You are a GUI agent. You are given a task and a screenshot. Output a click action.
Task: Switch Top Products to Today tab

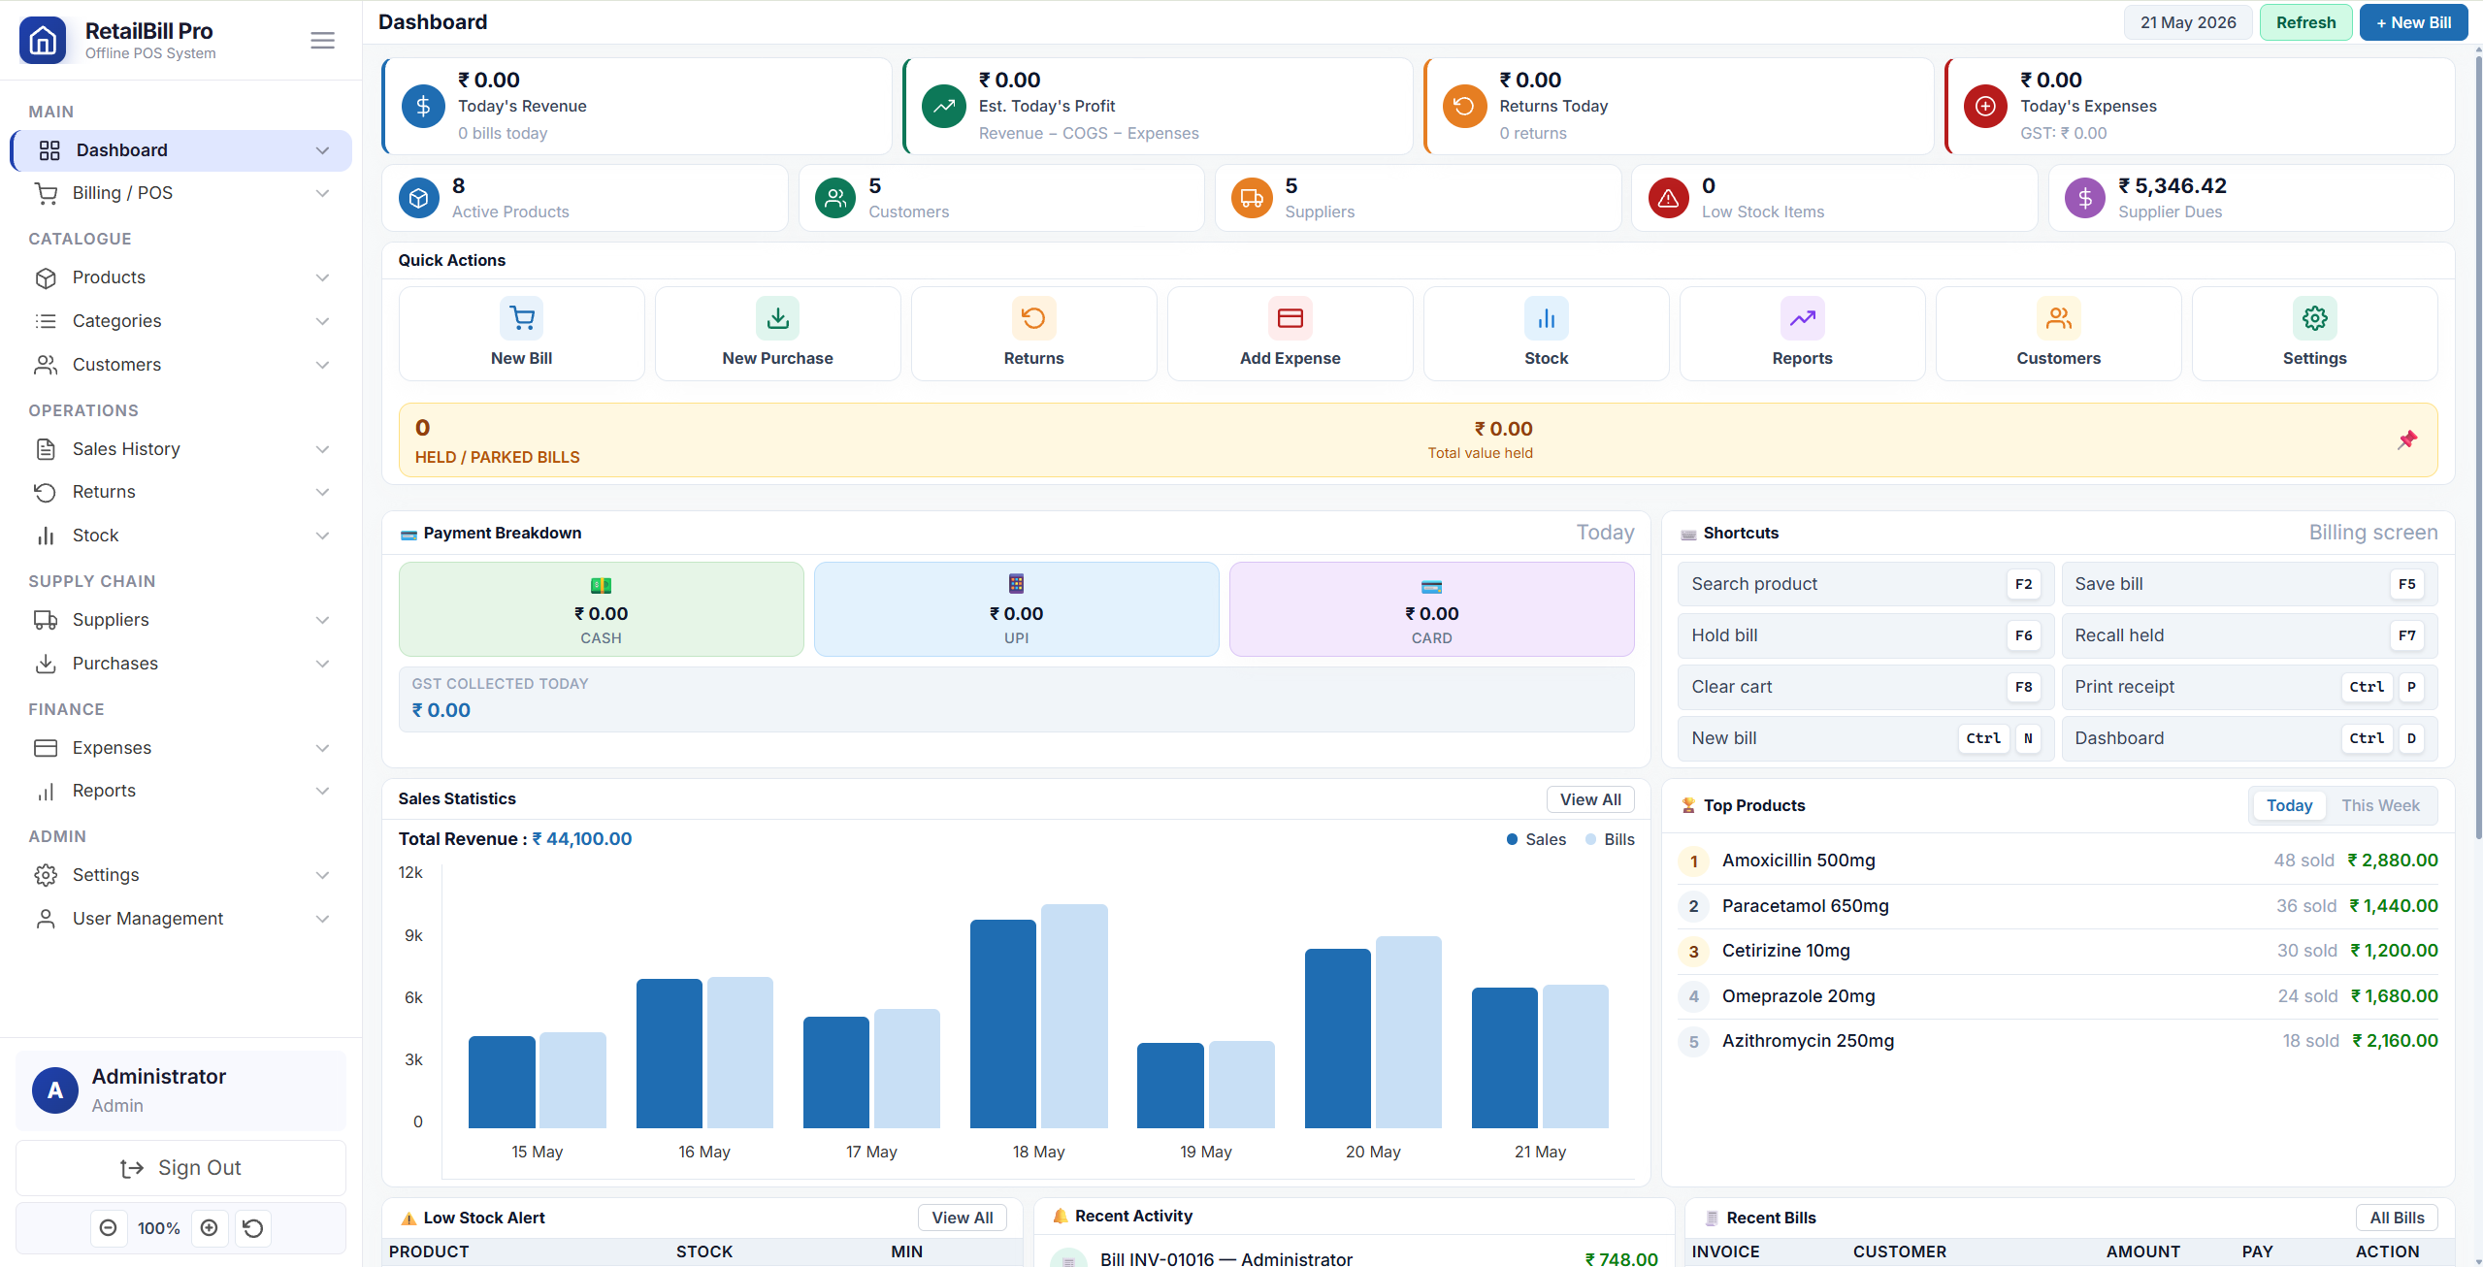click(2289, 805)
